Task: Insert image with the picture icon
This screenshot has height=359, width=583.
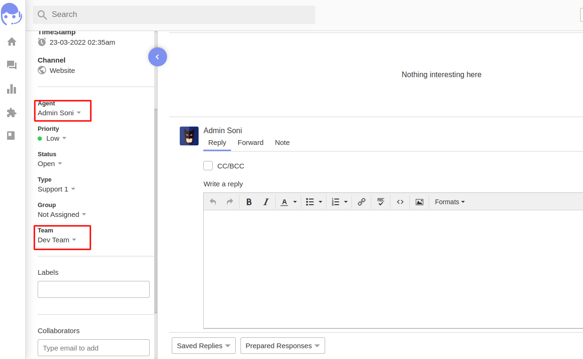Action: 419,202
